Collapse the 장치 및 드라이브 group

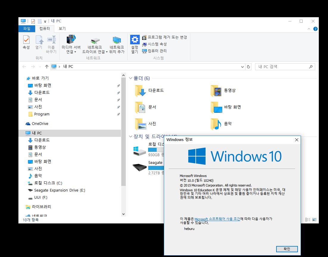click(x=130, y=137)
